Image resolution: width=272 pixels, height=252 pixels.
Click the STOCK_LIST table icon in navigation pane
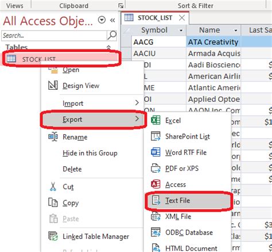[11, 59]
